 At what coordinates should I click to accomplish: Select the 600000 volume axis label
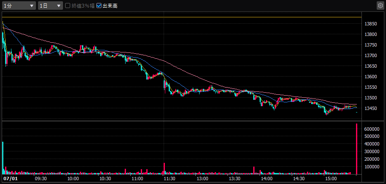point(372,129)
